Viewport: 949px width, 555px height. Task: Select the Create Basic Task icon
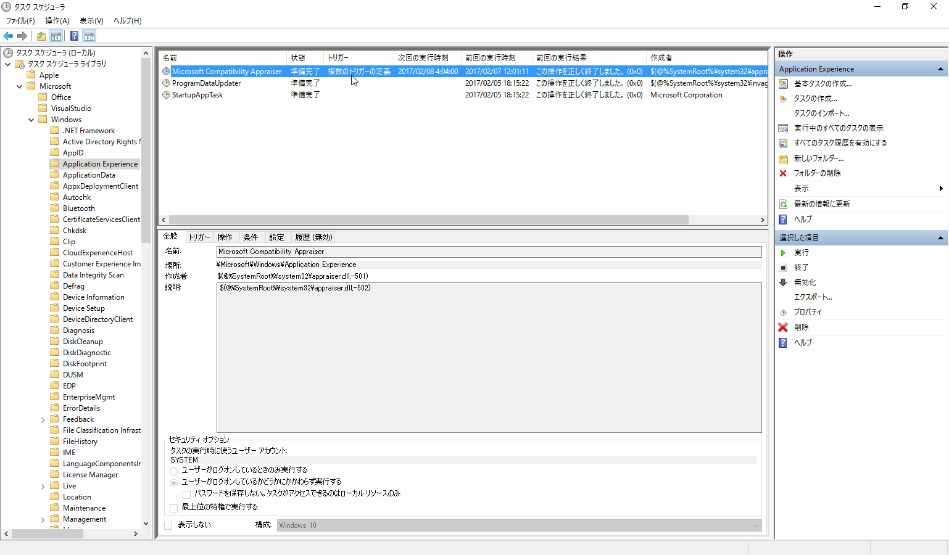pos(782,83)
